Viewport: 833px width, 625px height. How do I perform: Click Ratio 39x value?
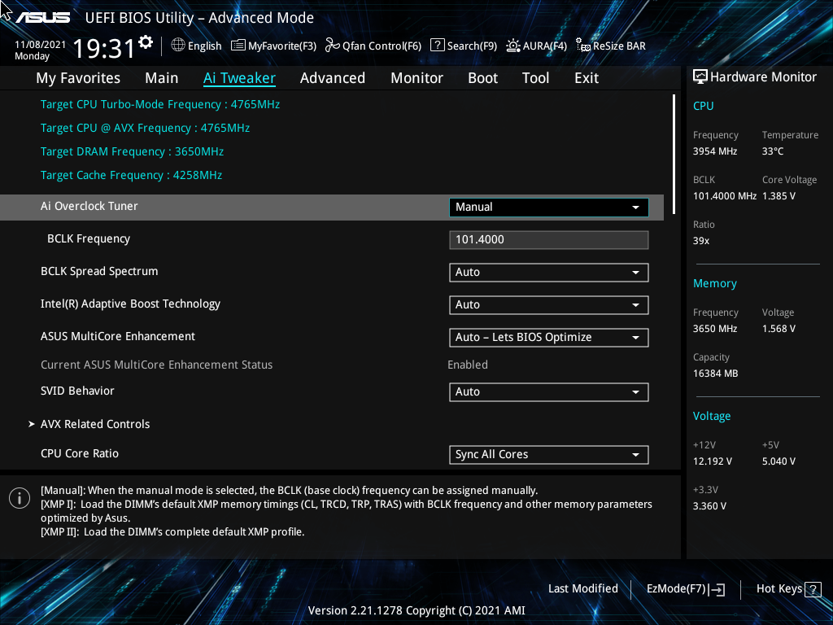click(701, 241)
